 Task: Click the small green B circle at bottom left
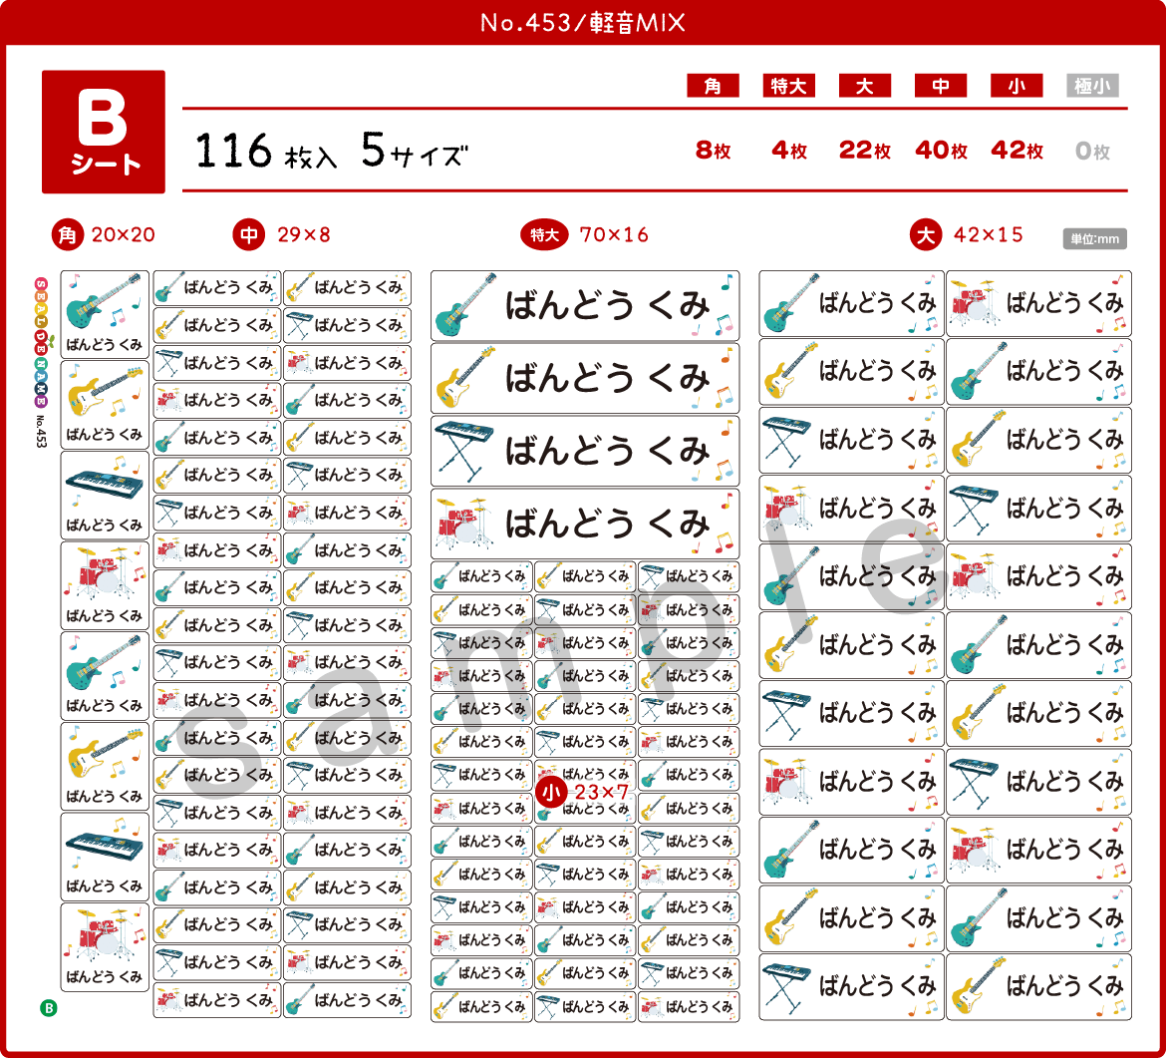click(49, 1008)
